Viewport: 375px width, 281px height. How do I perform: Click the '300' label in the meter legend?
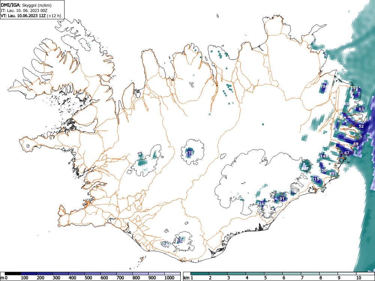coord(57,278)
